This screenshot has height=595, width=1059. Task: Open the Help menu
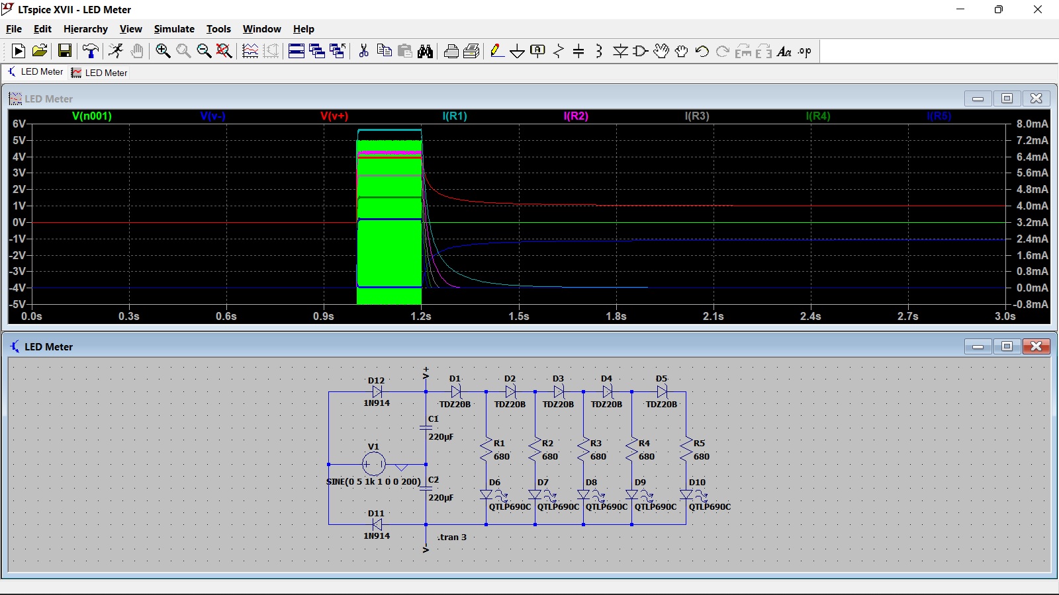[304, 29]
